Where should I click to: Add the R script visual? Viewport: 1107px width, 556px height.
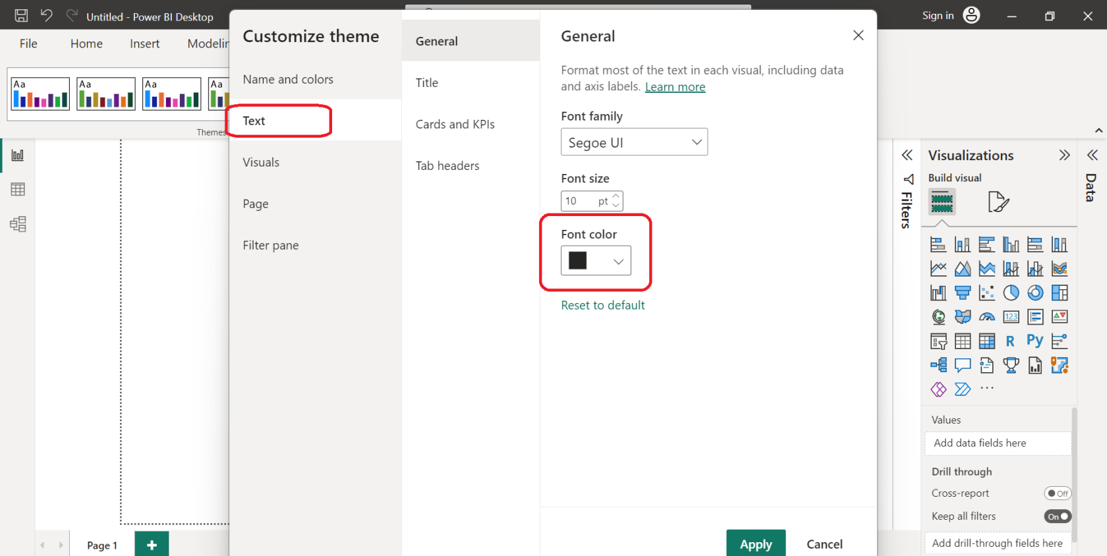tap(1011, 341)
